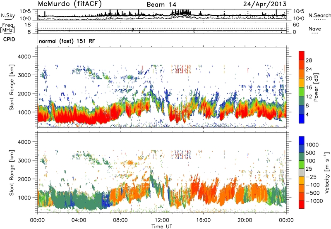Click the "Nave" legend label
Viewport: 331px width, 229px height.
[315, 29]
